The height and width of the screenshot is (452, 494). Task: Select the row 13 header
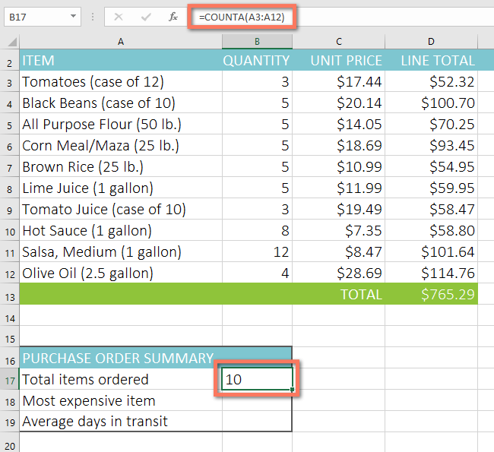[10, 294]
